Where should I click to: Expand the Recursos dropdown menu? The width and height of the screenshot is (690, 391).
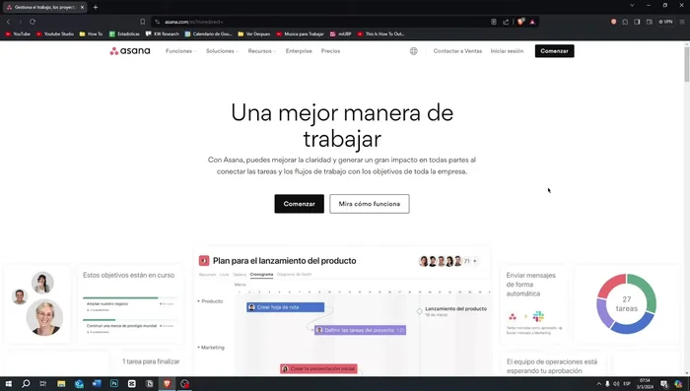[x=262, y=51]
